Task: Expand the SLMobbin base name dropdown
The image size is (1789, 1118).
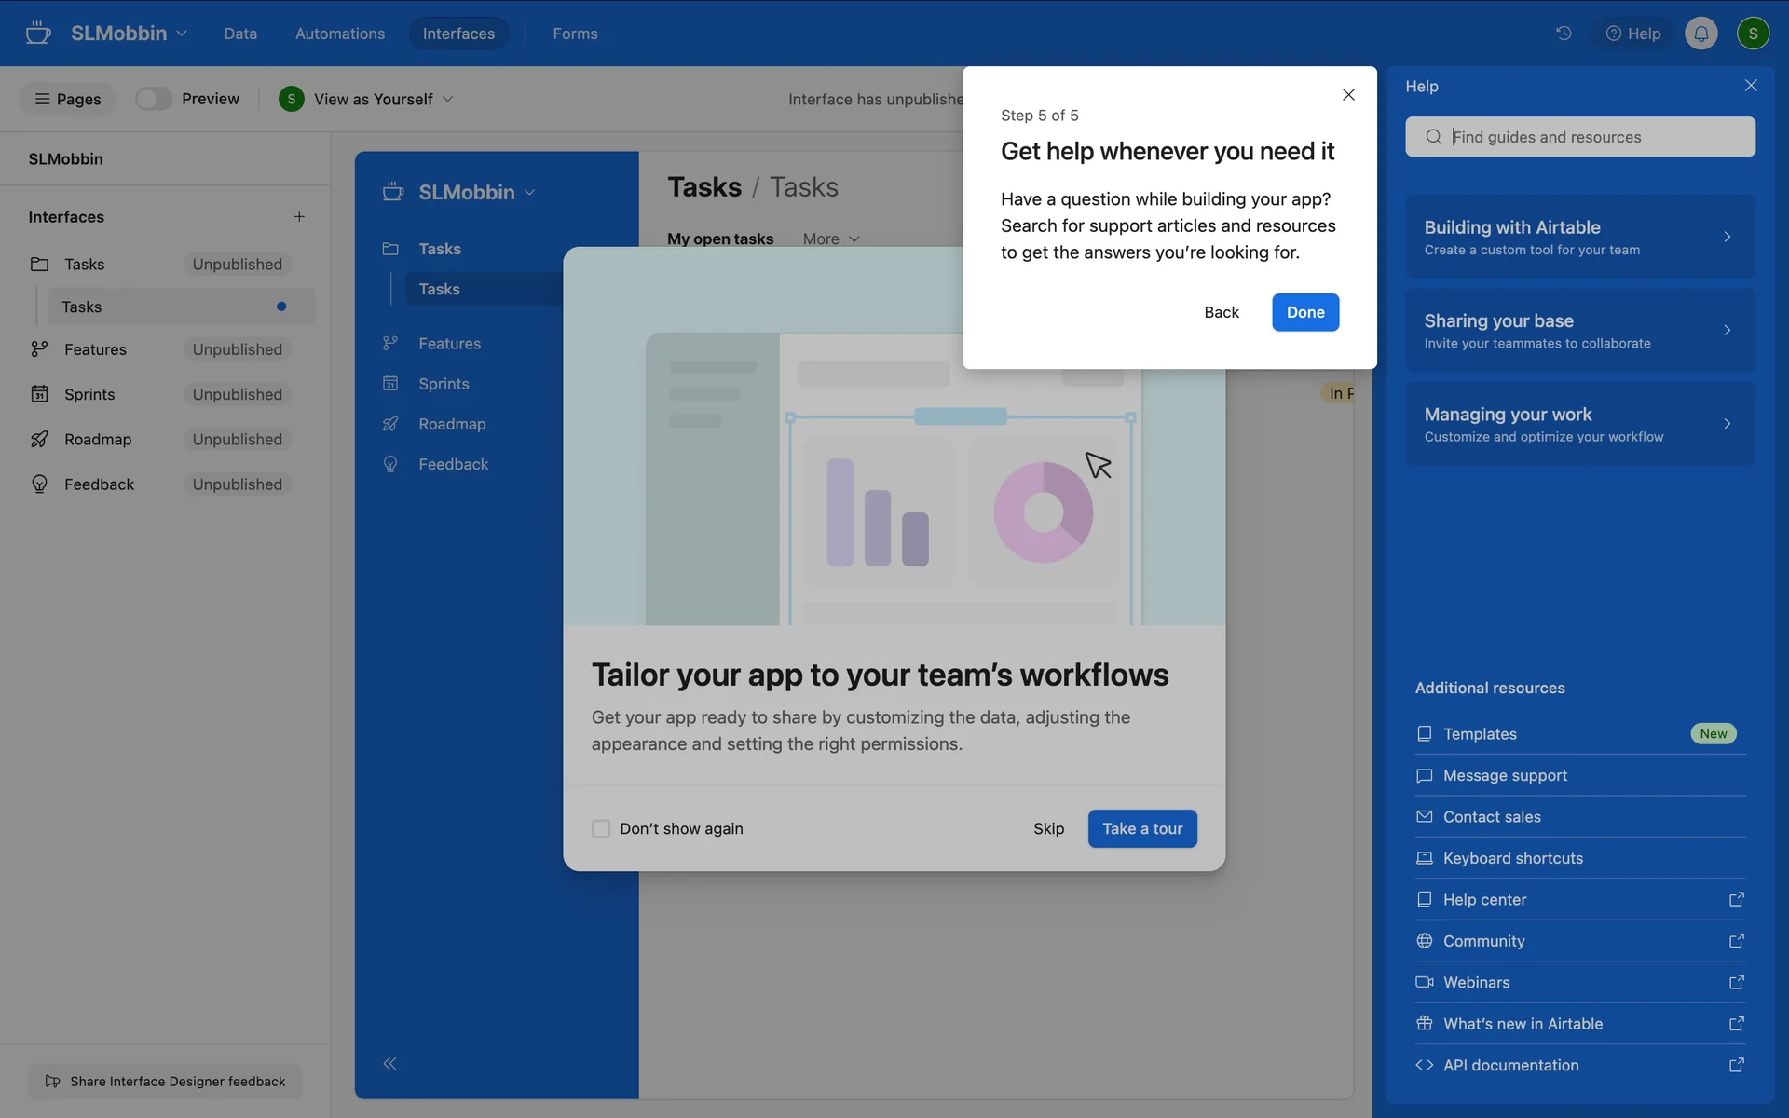Action: point(129,34)
